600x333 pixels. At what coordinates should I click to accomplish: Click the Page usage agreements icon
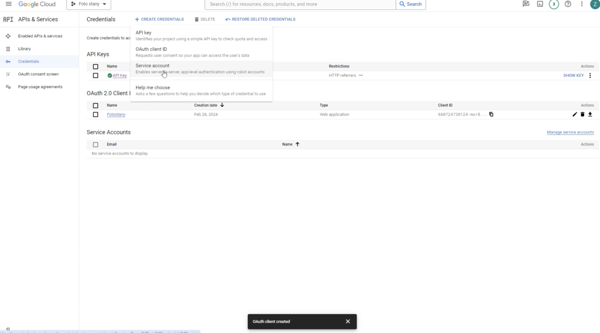(x=8, y=87)
